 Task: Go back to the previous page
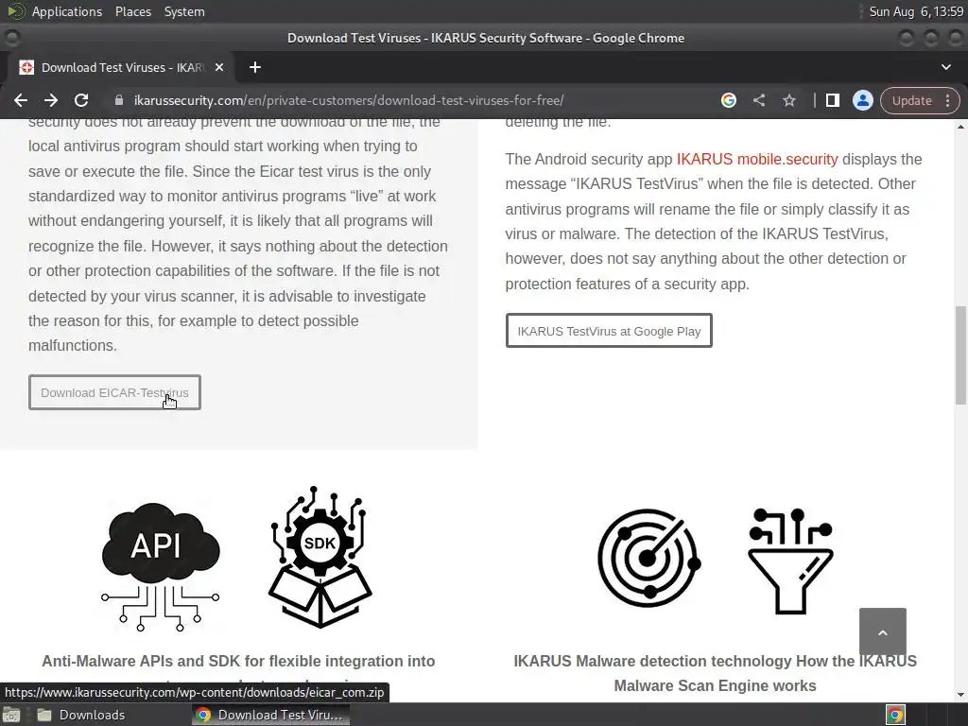click(x=21, y=100)
